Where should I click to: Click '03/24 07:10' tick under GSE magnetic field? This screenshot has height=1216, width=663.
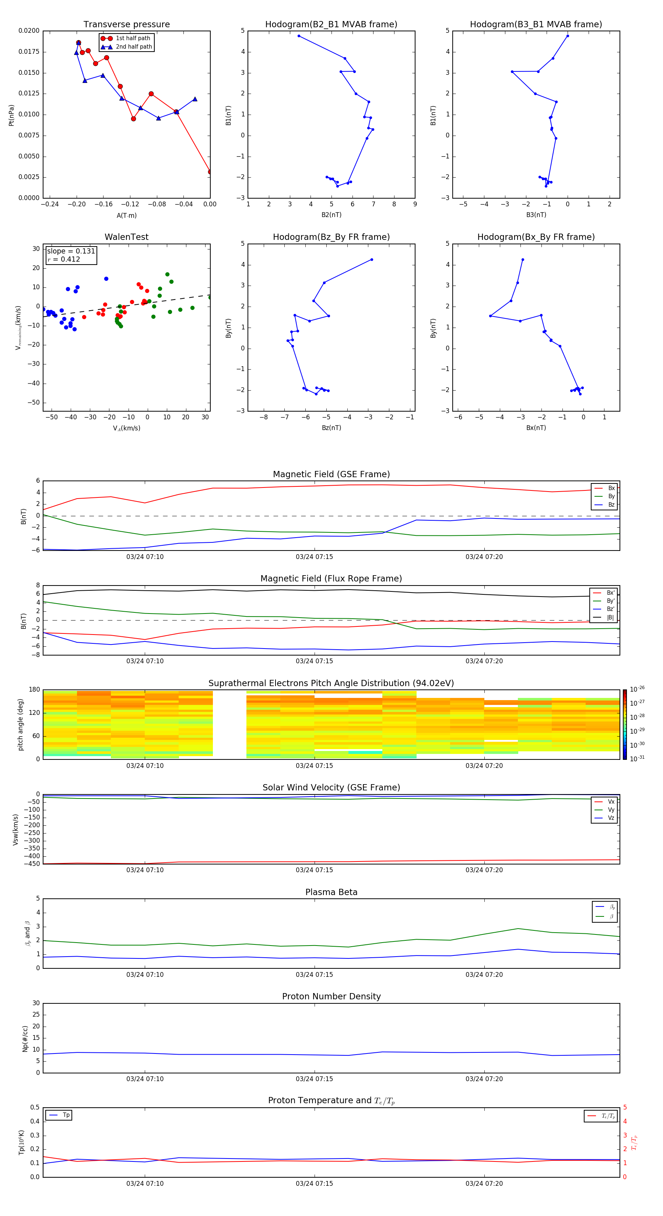click(x=145, y=557)
